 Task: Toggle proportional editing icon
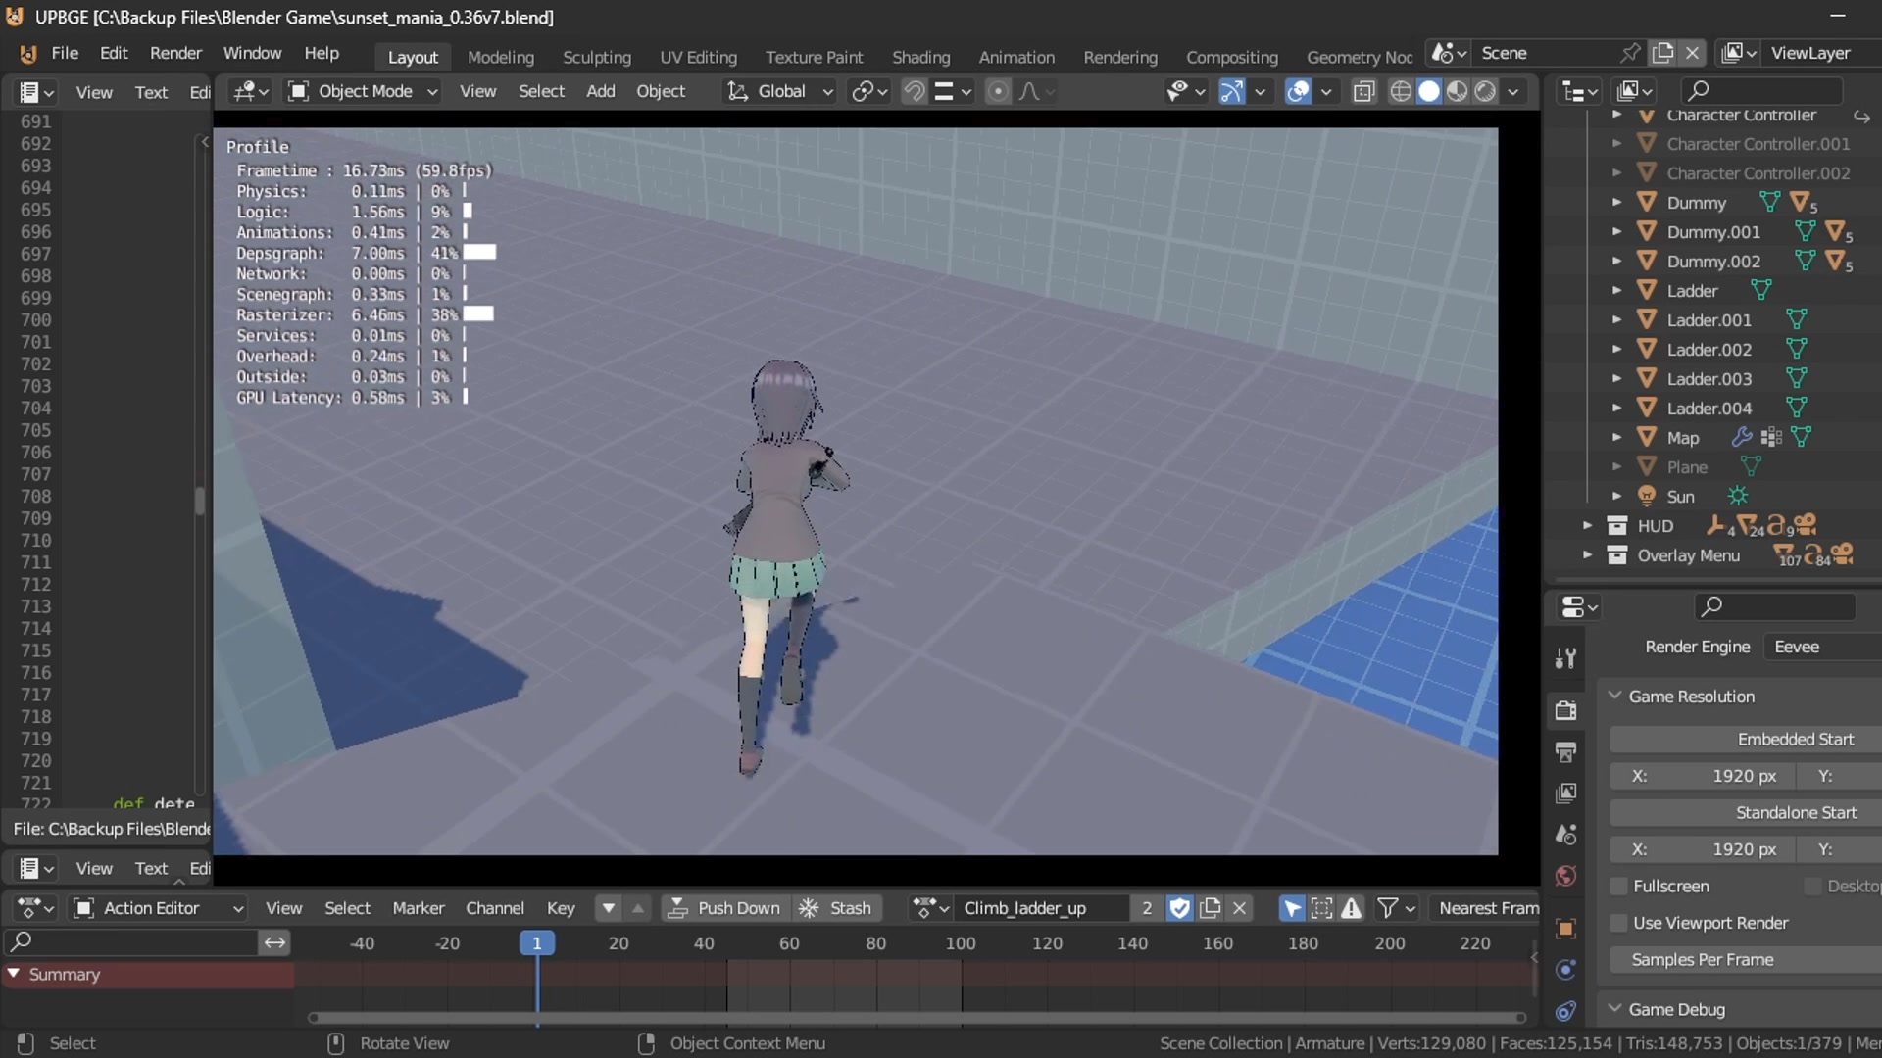click(x=998, y=91)
